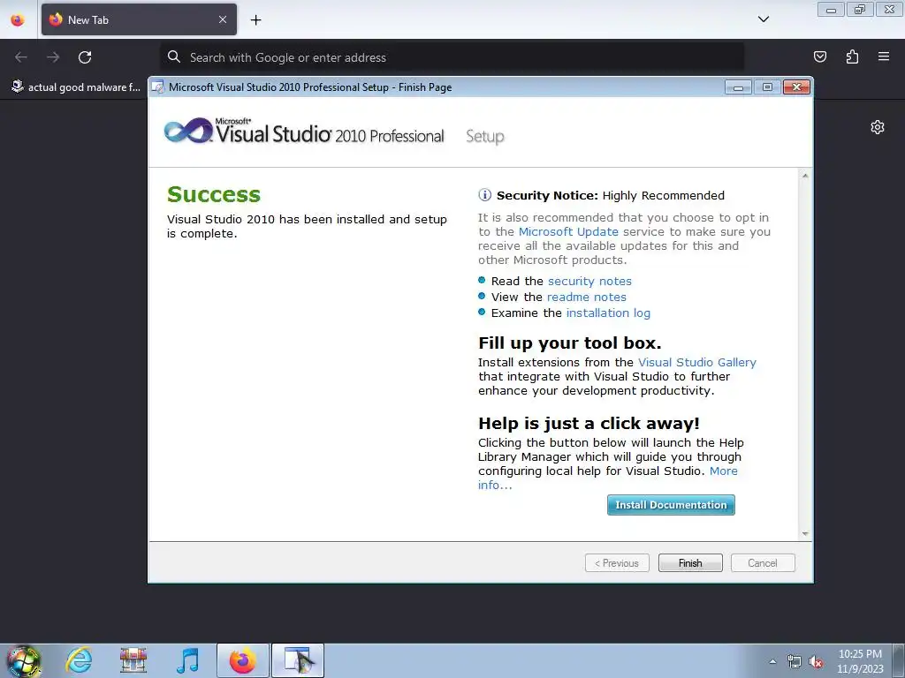Open the Windows Start orb

(x=23, y=660)
